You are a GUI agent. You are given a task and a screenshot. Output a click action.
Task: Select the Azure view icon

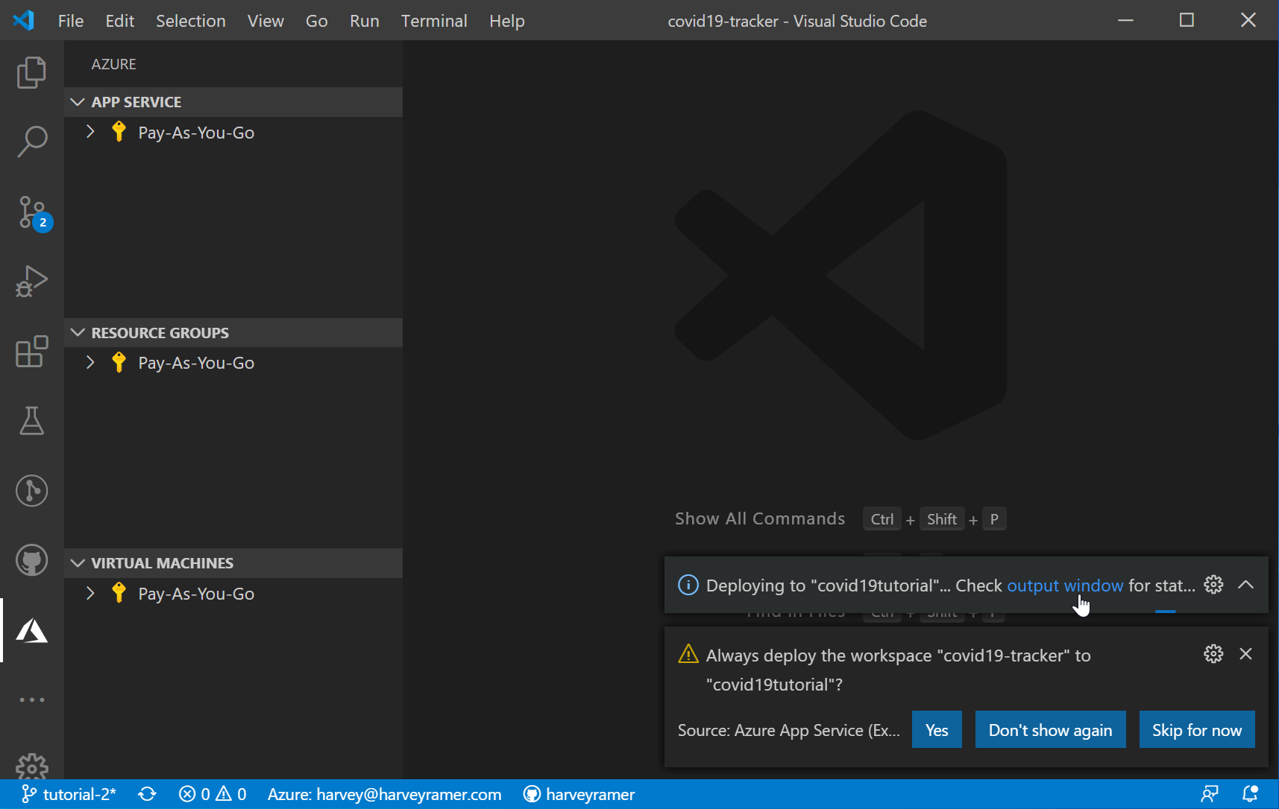[31, 630]
